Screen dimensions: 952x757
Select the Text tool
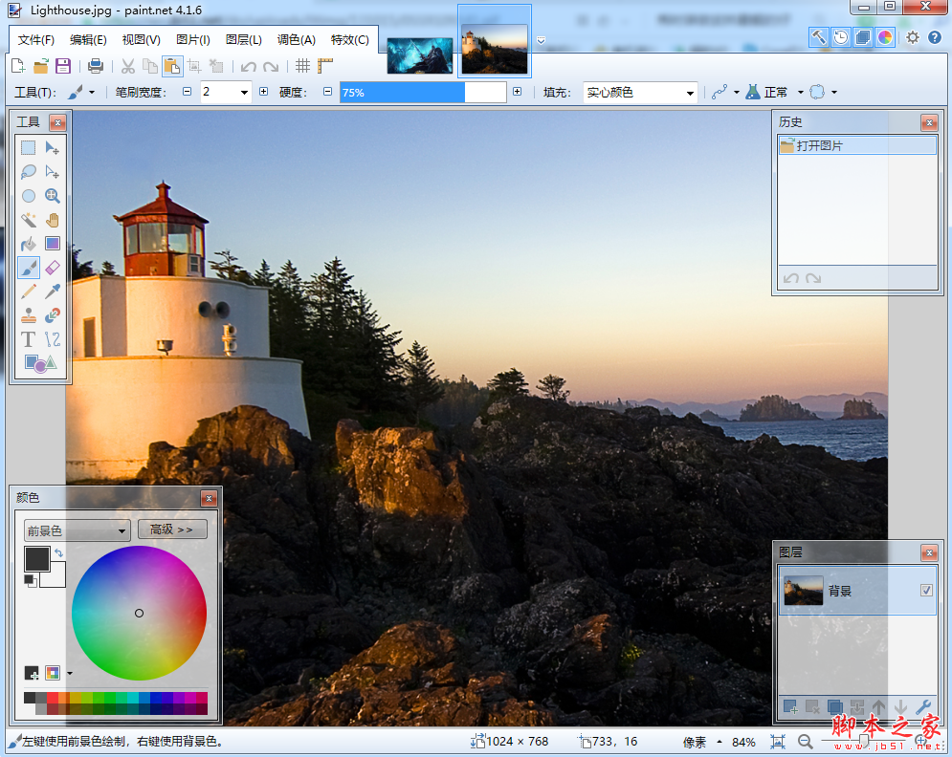(x=29, y=339)
